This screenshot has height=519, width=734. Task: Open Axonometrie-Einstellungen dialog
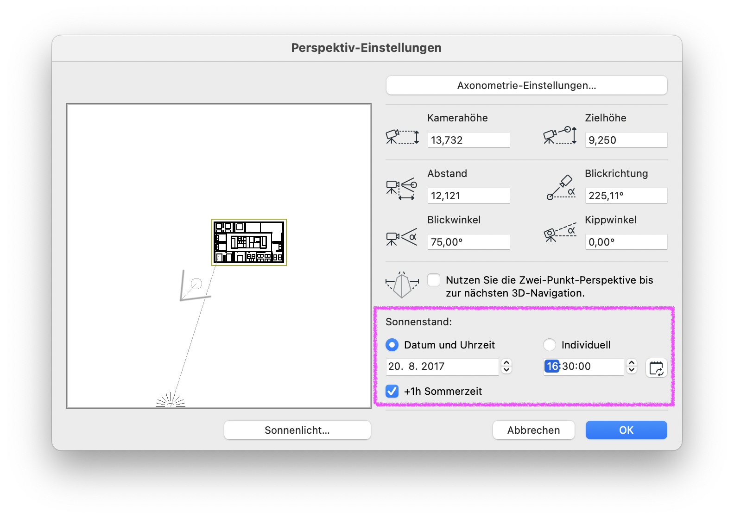coord(526,85)
